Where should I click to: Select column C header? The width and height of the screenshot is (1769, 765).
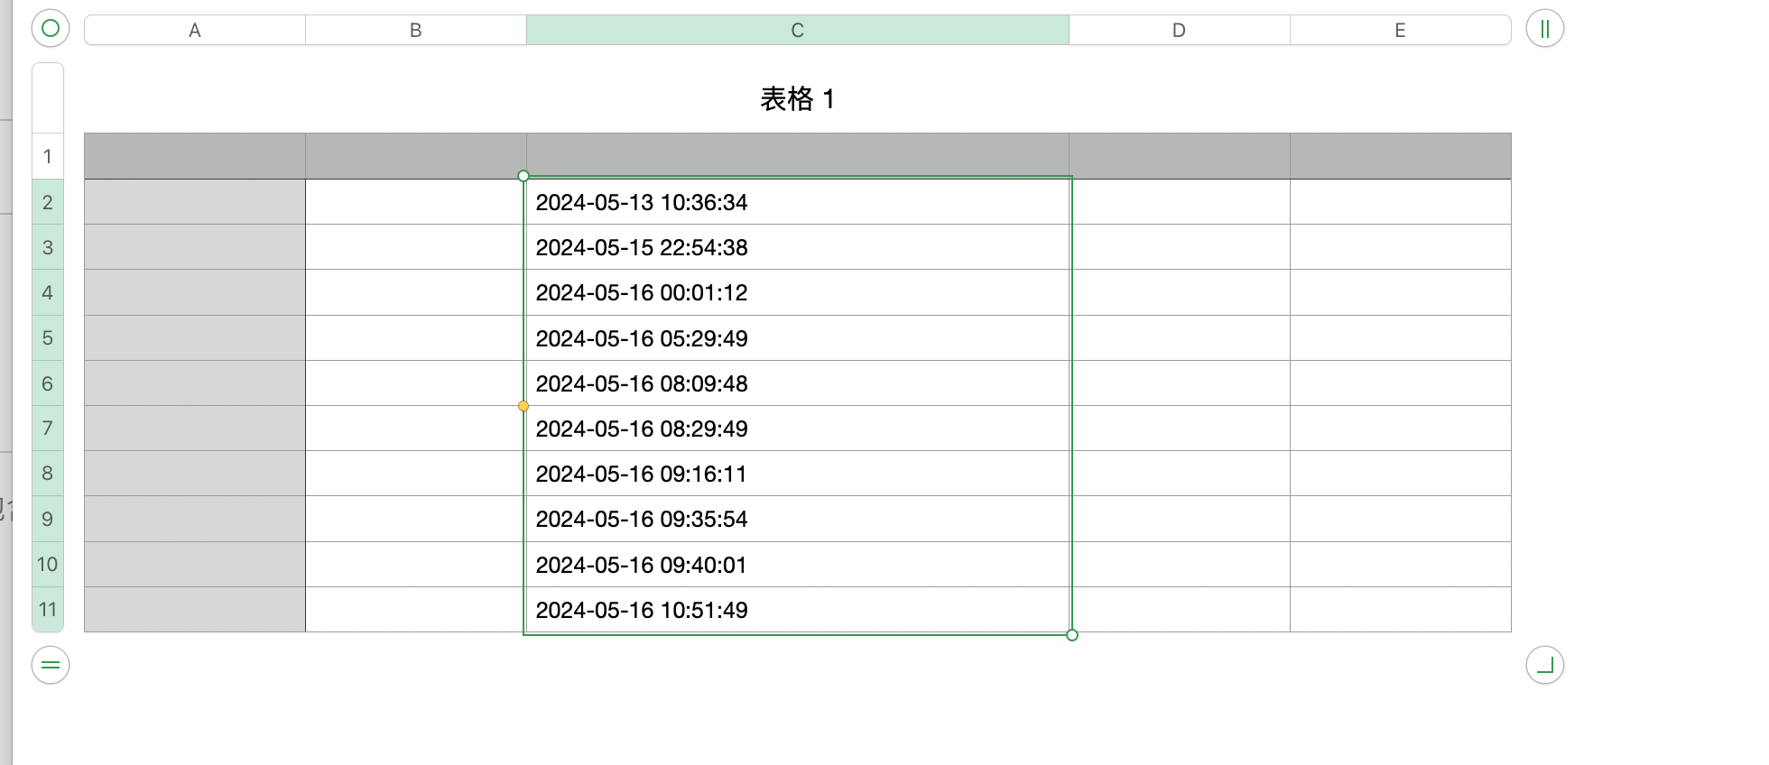[x=798, y=30]
